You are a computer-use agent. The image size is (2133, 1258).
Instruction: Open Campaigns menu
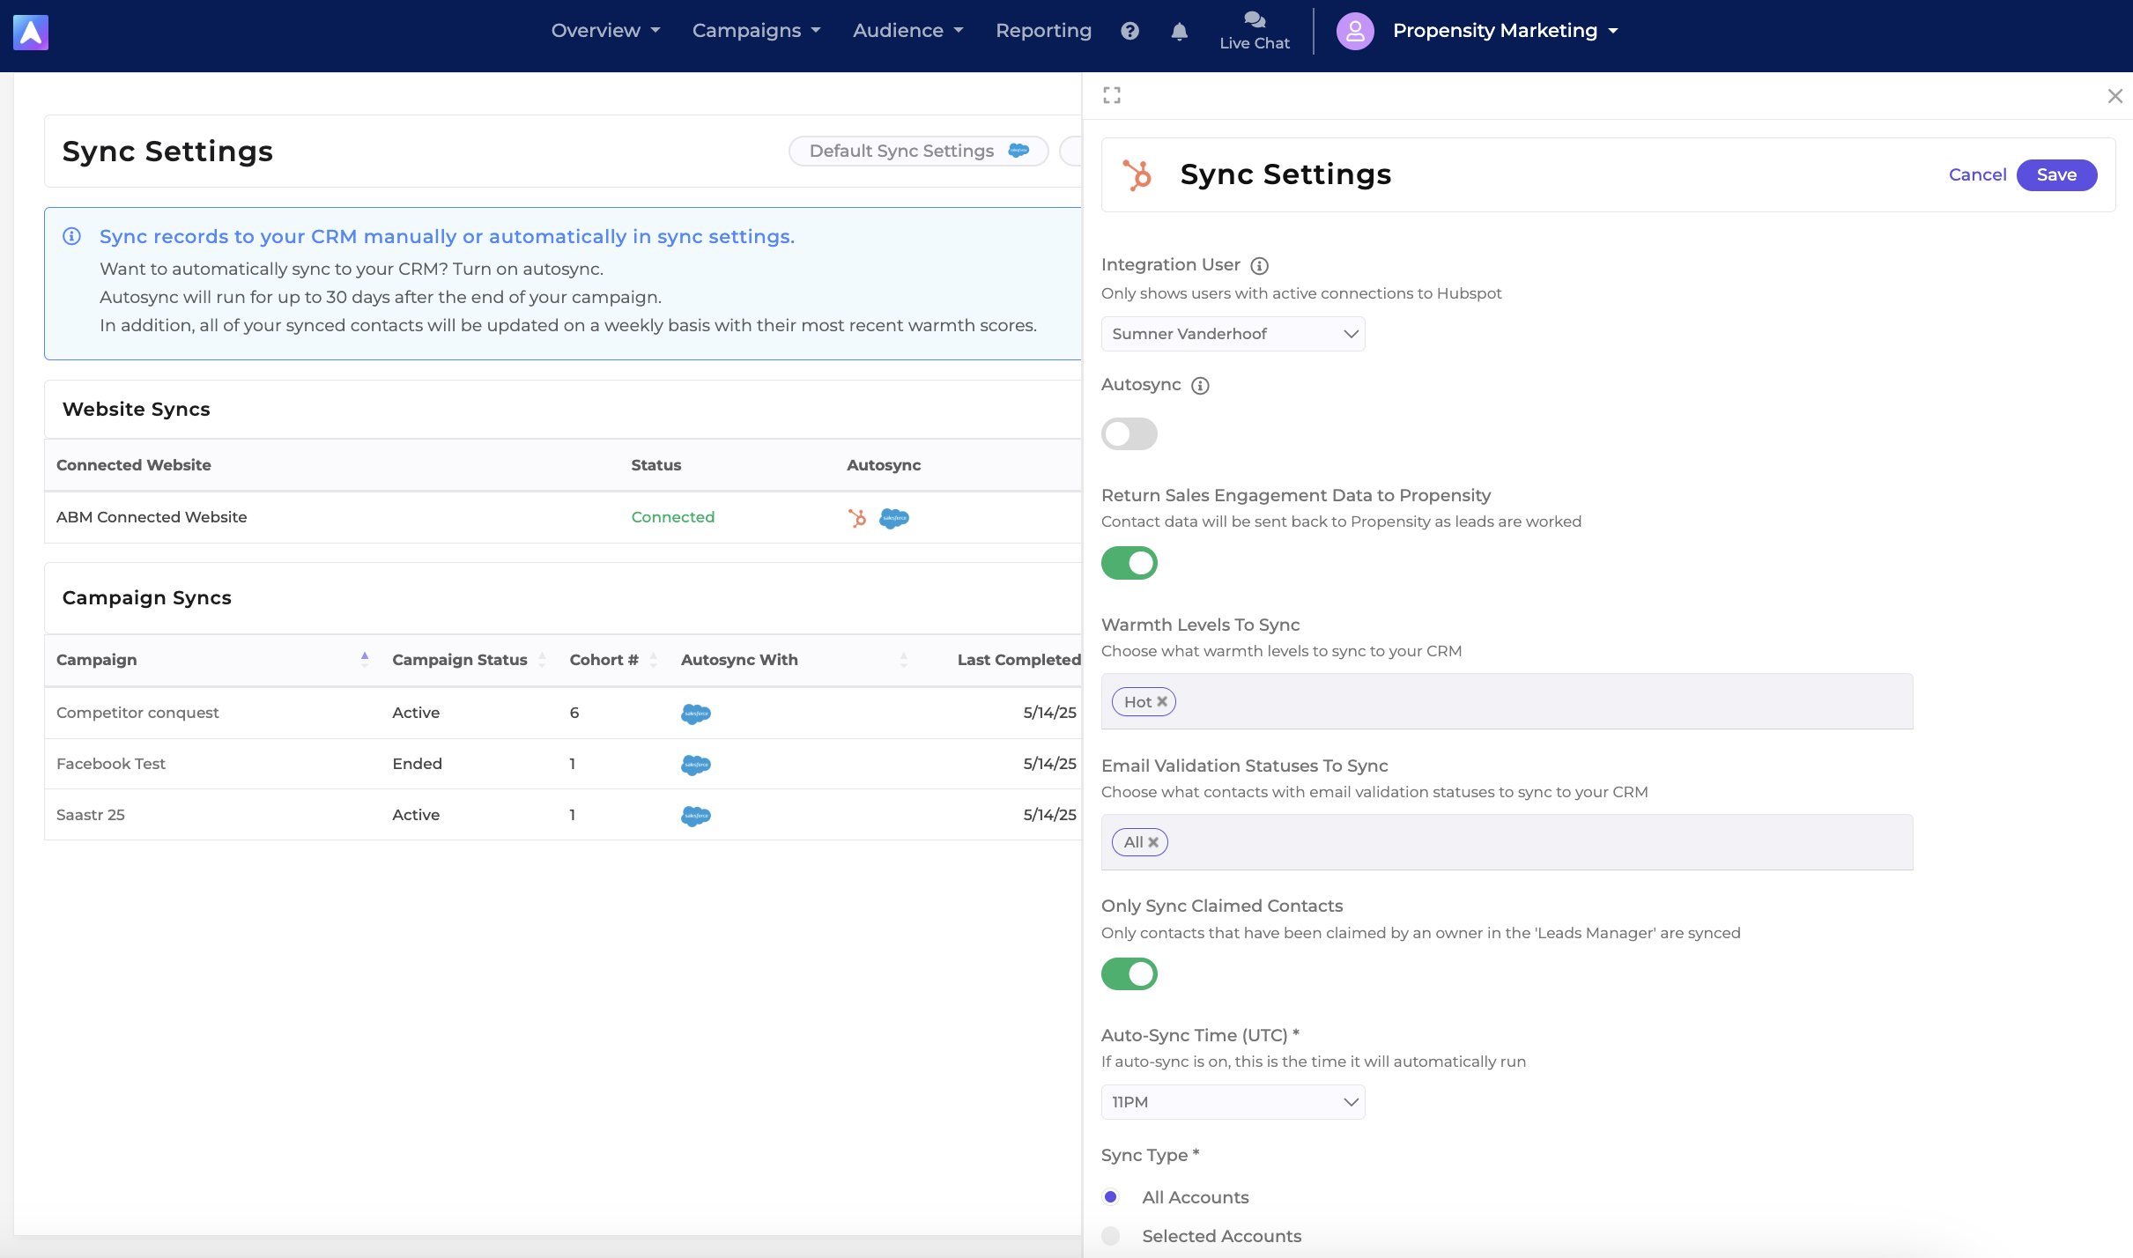pyautogui.click(x=756, y=31)
